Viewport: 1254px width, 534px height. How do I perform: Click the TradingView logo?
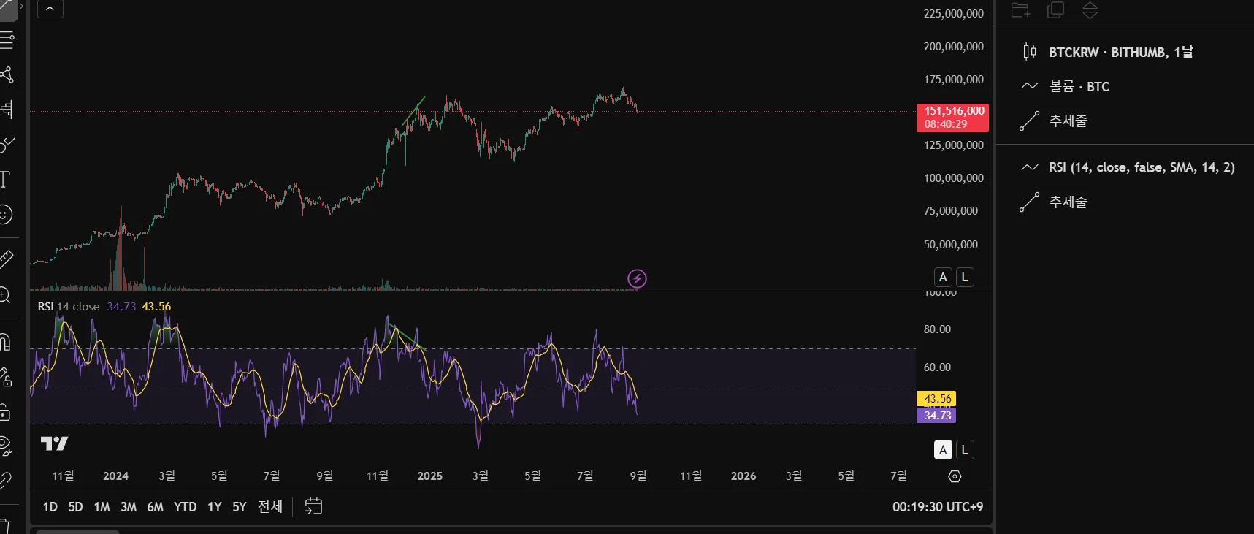[x=54, y=443]
